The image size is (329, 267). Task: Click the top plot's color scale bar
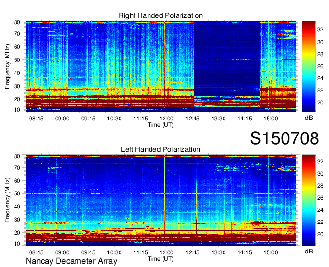tap(309, 66)
